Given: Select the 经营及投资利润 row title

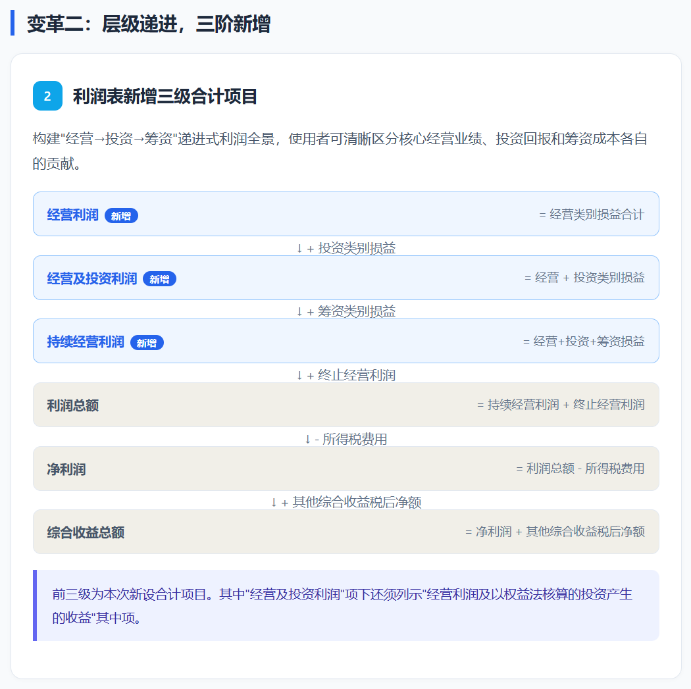Looking at the screenshot, I should (x=91, y=278).
